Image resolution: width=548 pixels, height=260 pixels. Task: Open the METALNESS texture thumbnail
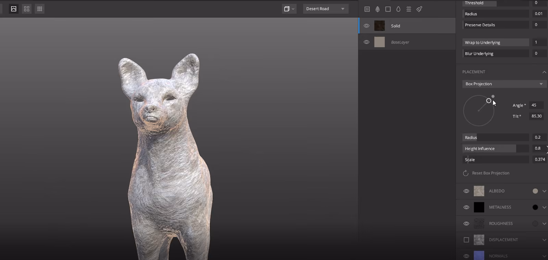click(479, 207)
